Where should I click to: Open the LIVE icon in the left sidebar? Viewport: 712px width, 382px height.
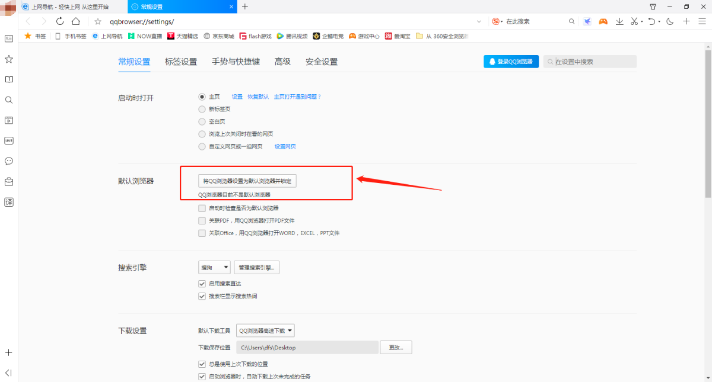click(9, 141)
